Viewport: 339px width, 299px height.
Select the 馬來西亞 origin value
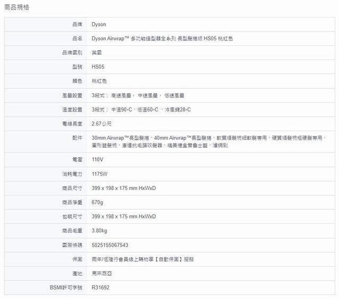click(102, 274)
